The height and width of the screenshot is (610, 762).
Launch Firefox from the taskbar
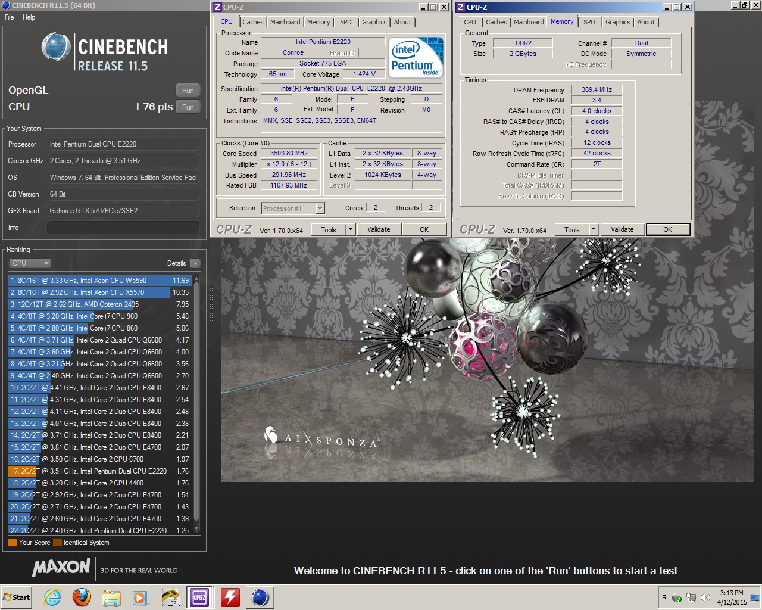[82, 597]
